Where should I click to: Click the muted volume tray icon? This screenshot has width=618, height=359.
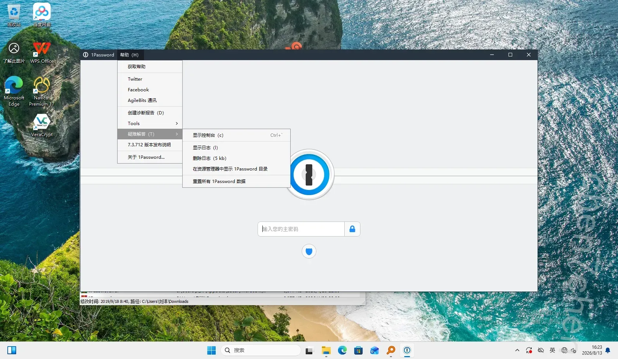(574, 350)
